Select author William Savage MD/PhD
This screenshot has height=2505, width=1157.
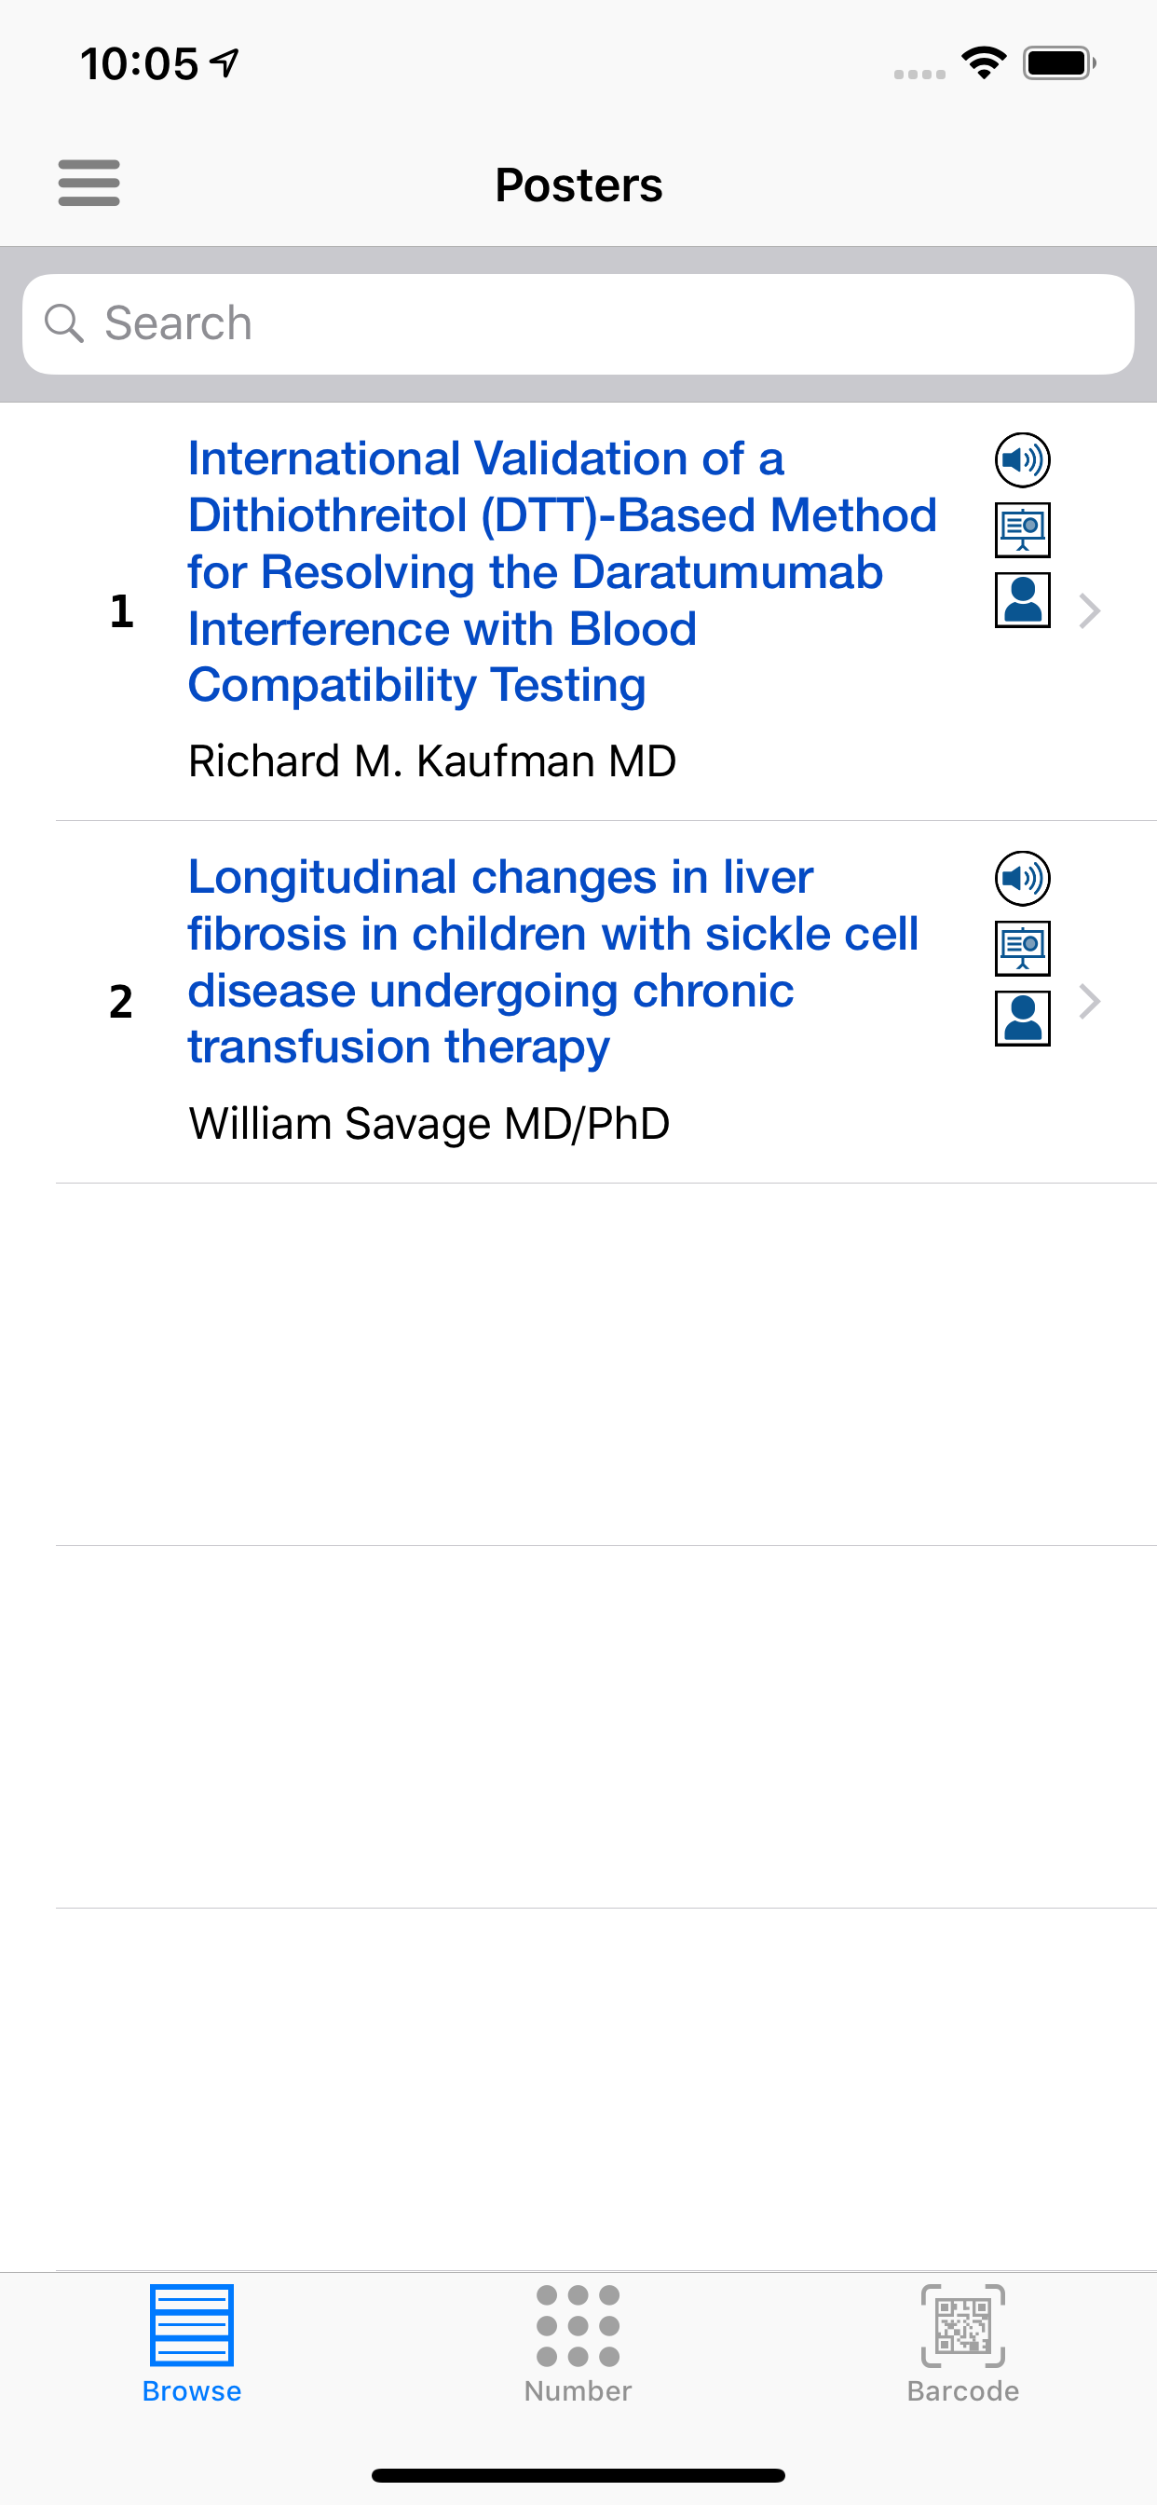pyautogui.click(x=429, y=1124)
